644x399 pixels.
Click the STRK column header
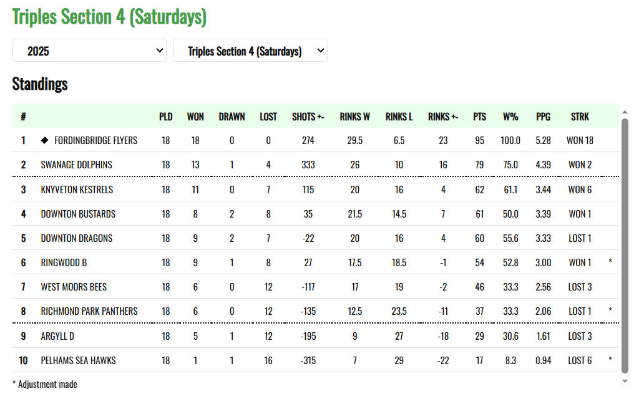pos(580,117)
